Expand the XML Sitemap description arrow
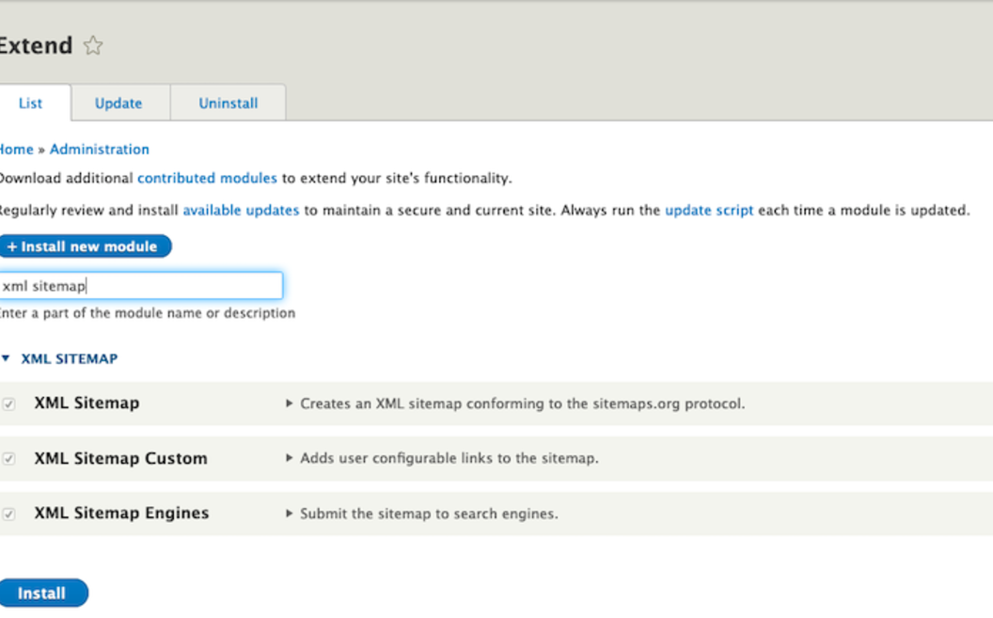This screenshot has width=993, height=618. 290,404
